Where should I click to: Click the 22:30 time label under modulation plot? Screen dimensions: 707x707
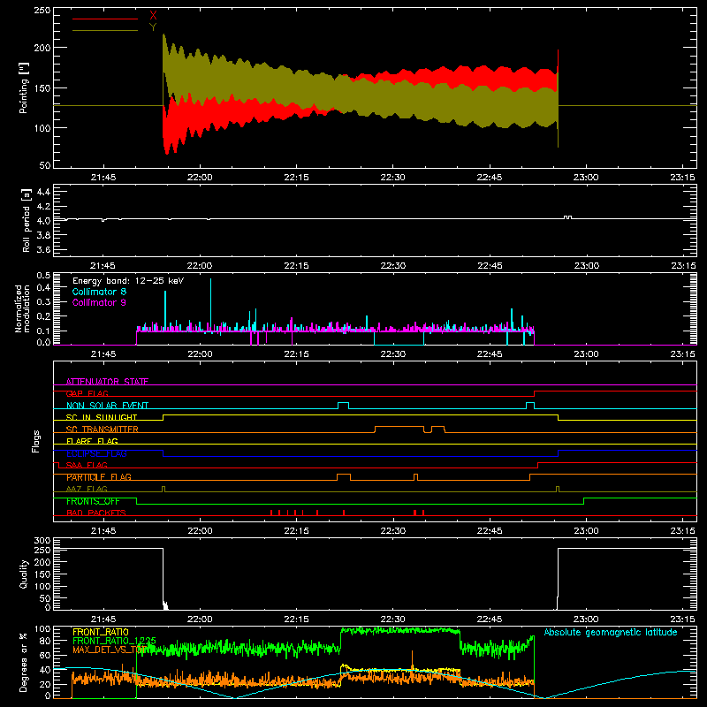(393, 354)
